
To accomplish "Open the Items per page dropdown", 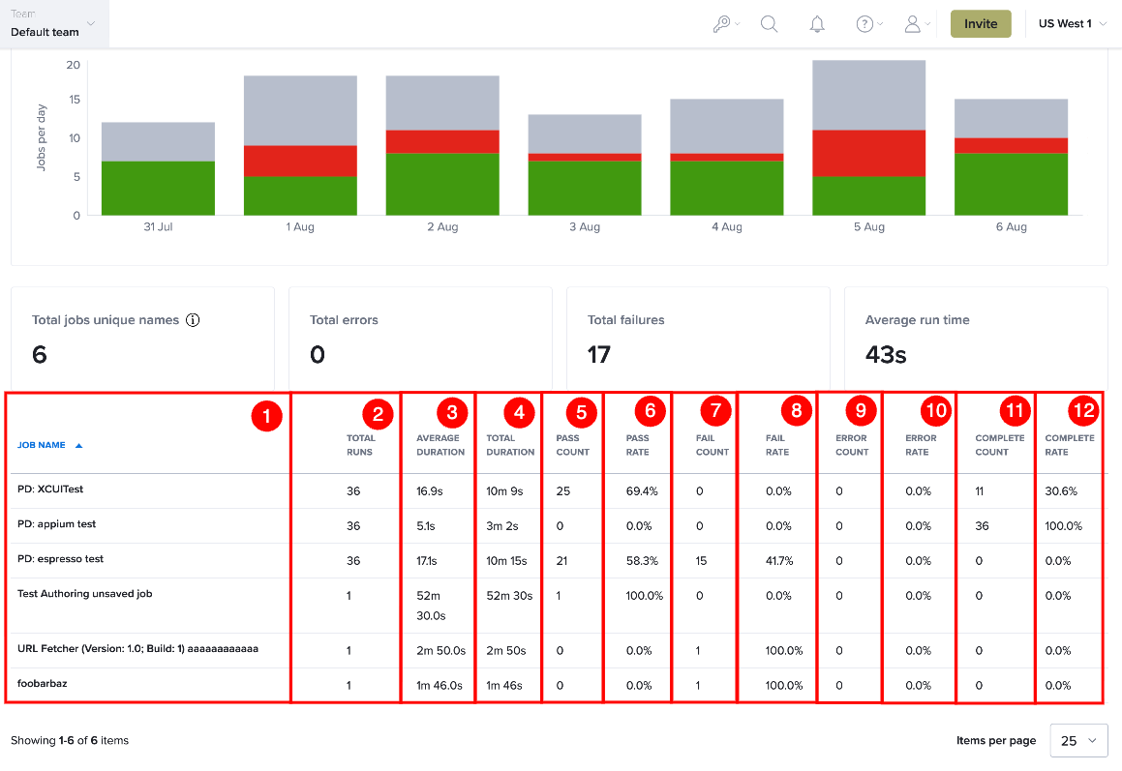I will (1078, 740).
